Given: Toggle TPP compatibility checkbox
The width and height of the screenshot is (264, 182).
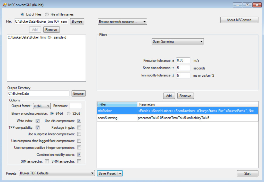Looking at the screenshot, I should (x=38, y=127).
